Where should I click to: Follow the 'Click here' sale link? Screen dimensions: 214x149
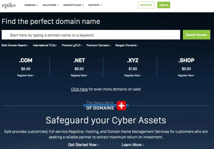coord(79,89)
